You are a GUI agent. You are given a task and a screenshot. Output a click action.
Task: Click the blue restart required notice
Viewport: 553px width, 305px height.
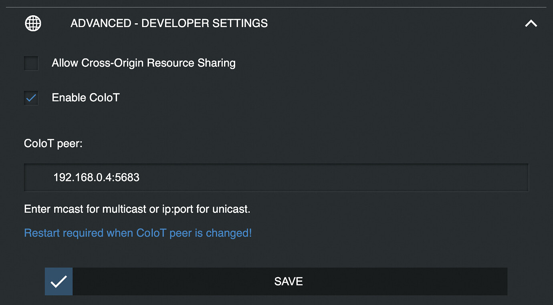(x=138, y=233)
